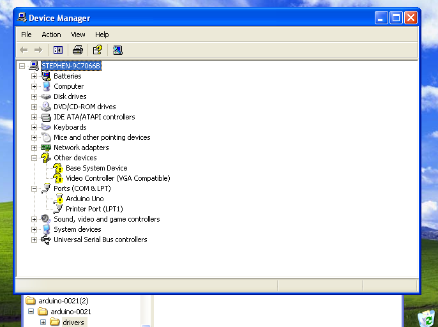The width and height of the screenshot is (438, 327).
Task: Select Universal Serial Bus controllers label
Action: tap(100, 240)
